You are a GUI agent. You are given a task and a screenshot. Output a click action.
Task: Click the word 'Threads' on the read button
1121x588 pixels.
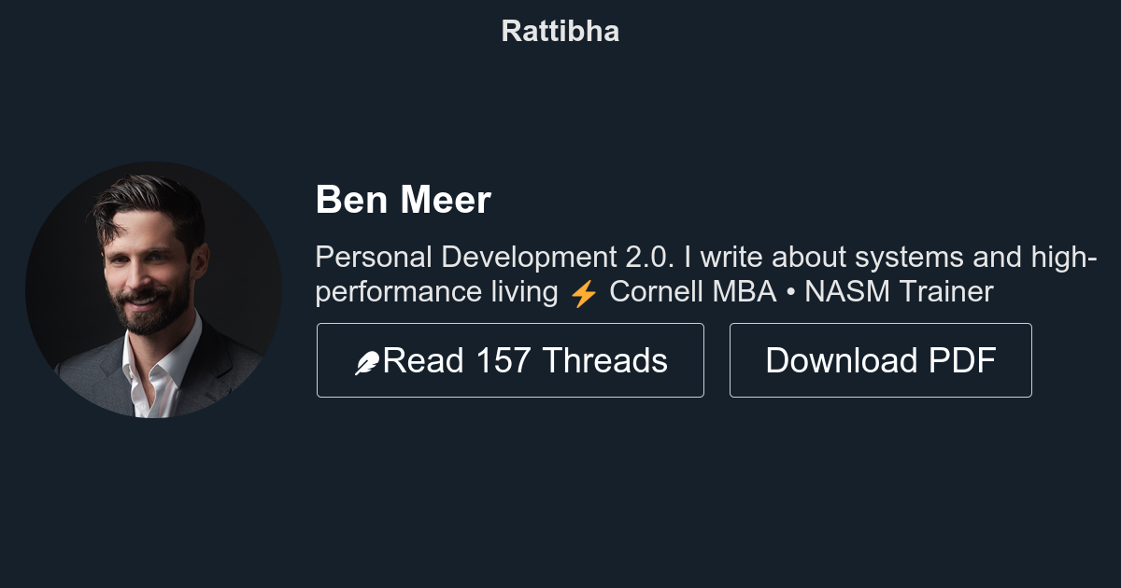coord(604,360)
